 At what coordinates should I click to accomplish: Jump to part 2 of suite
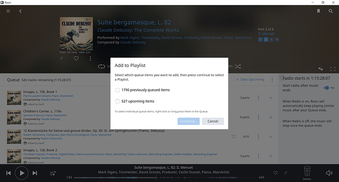coord(266,39)
